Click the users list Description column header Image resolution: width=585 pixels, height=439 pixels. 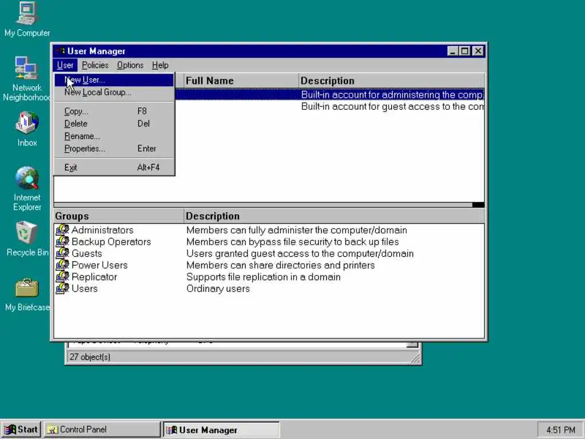tap(391, 81)
